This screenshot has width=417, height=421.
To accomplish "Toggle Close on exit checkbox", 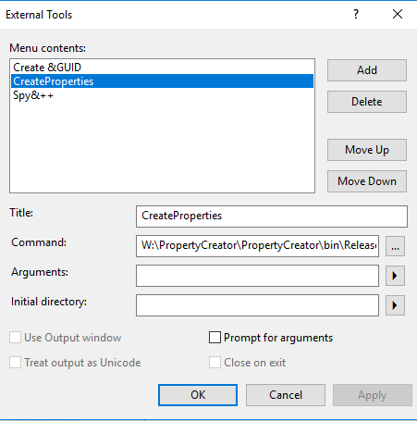I will pyautogui.click(x=215, y=363).
